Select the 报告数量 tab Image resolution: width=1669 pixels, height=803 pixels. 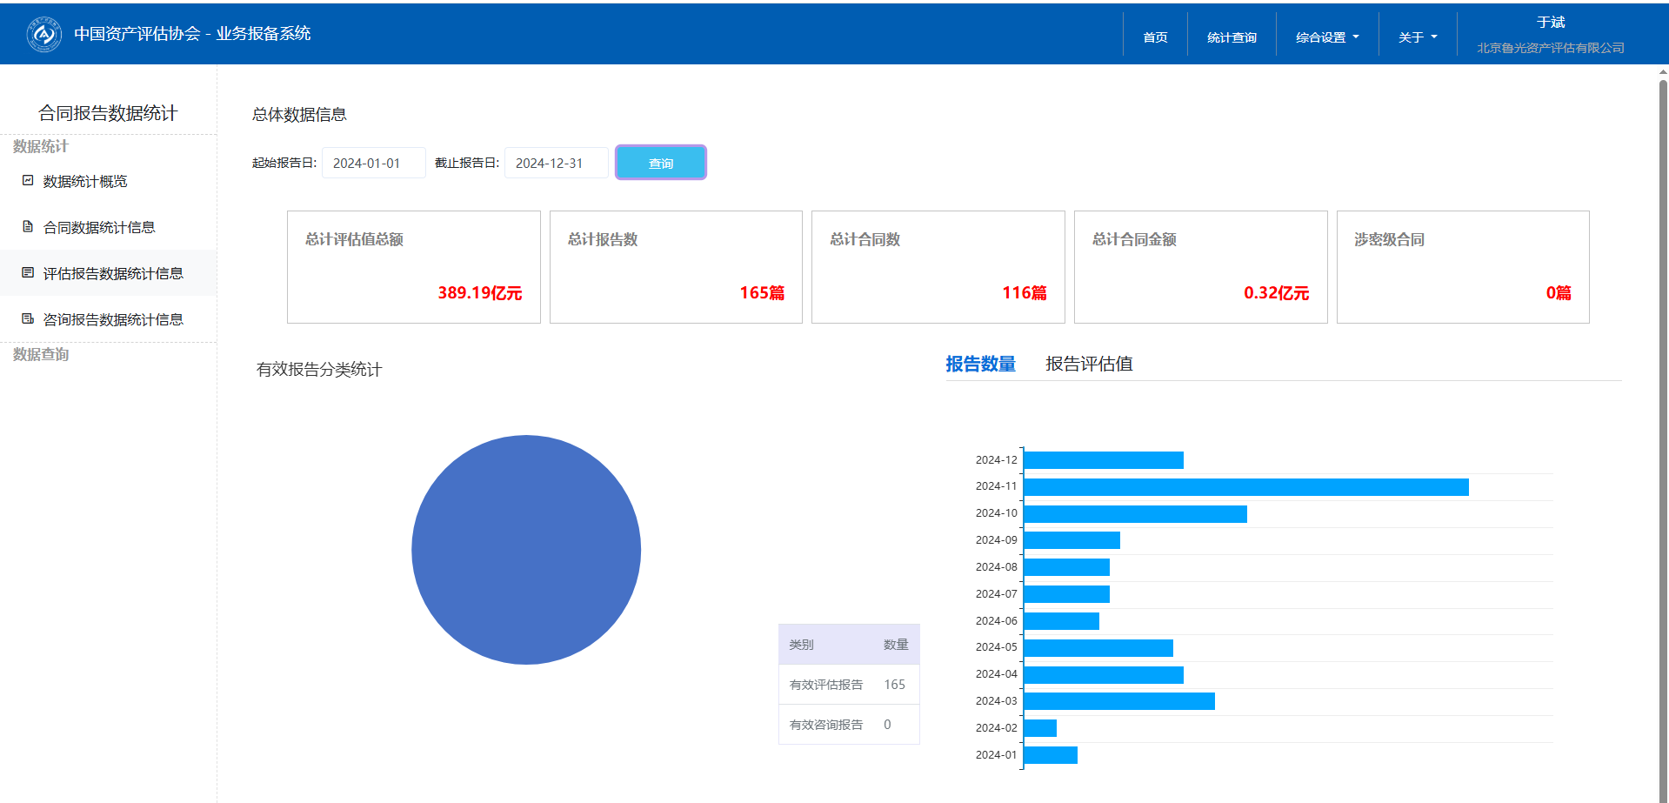[x=980, y=365]
